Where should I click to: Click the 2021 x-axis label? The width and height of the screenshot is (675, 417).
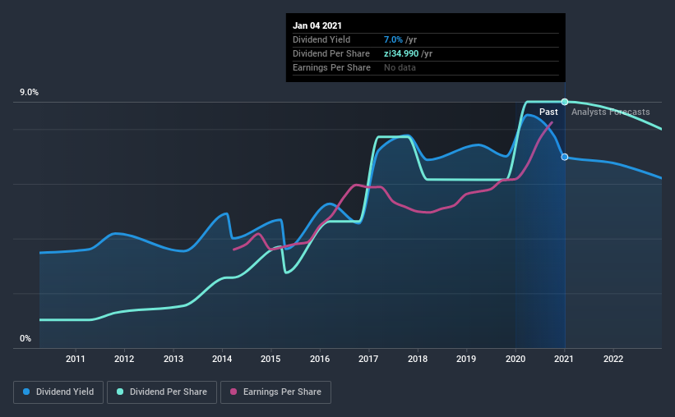(564, 359)
